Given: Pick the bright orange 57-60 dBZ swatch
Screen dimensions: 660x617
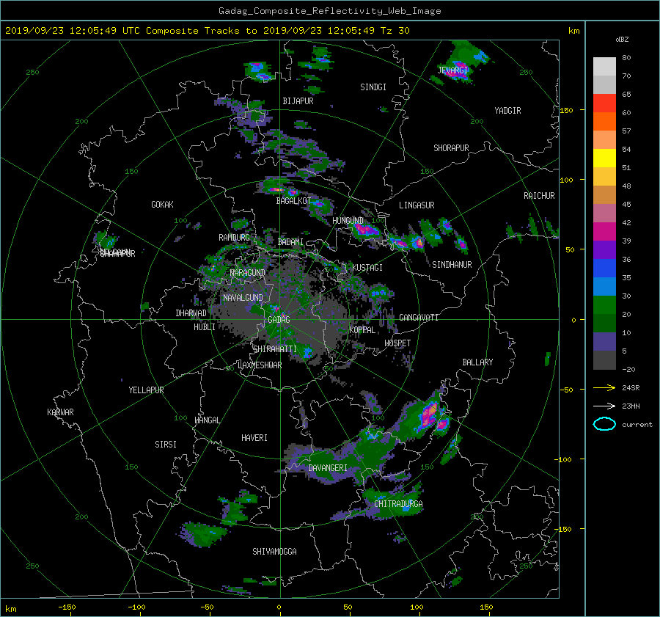Looking at the screenshot, I should (604, 122).
